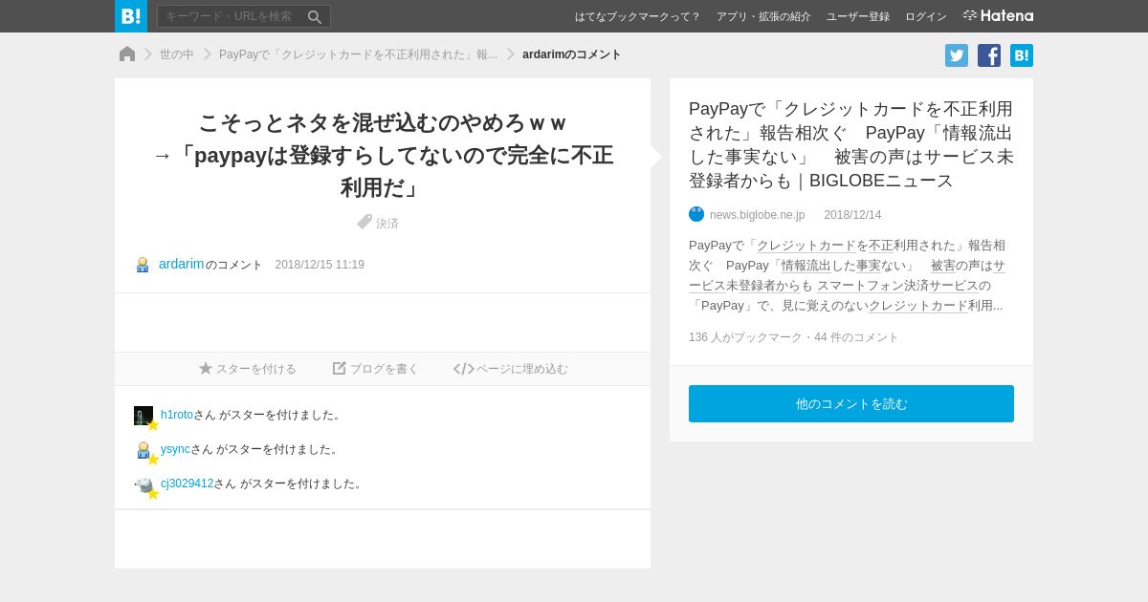Click the search magnifier icon
This screenshot has width=1148, height=602.
click(x=315, y=16)
